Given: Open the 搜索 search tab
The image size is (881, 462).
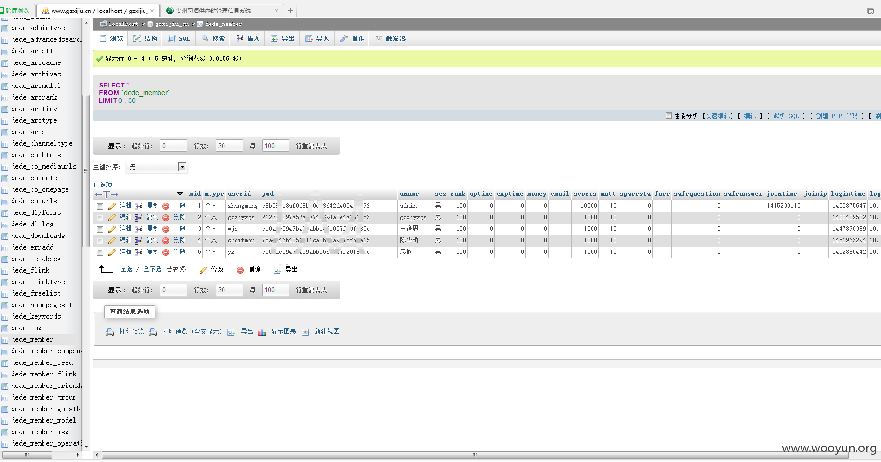Looking at the screenshot, I should tap(213, 38).
